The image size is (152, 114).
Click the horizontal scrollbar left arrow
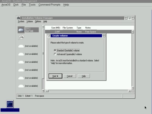pos(47,91)
